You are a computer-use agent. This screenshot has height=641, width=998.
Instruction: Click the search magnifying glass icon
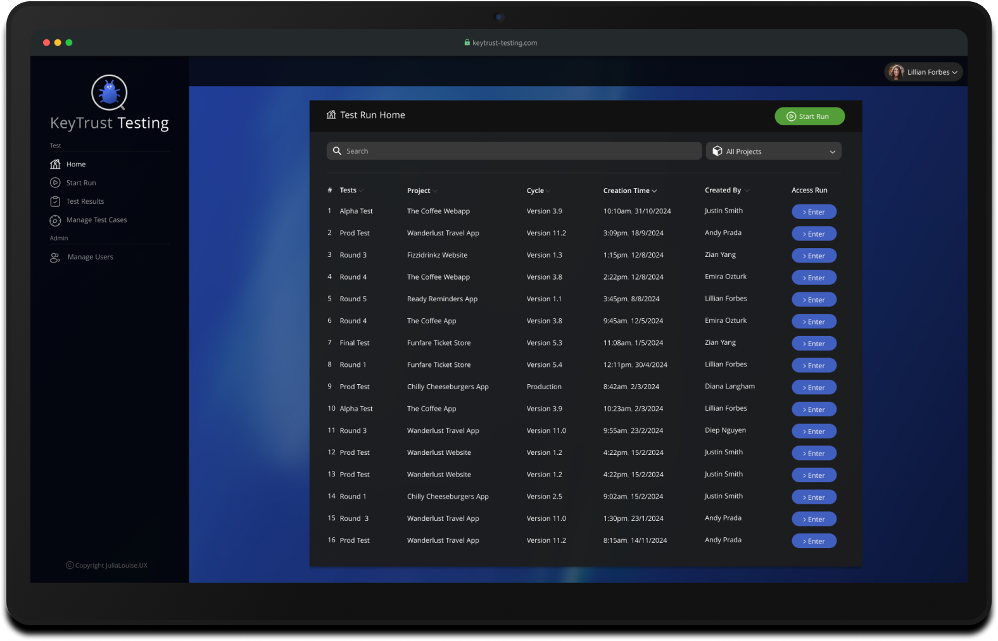(x=337, y=151)
